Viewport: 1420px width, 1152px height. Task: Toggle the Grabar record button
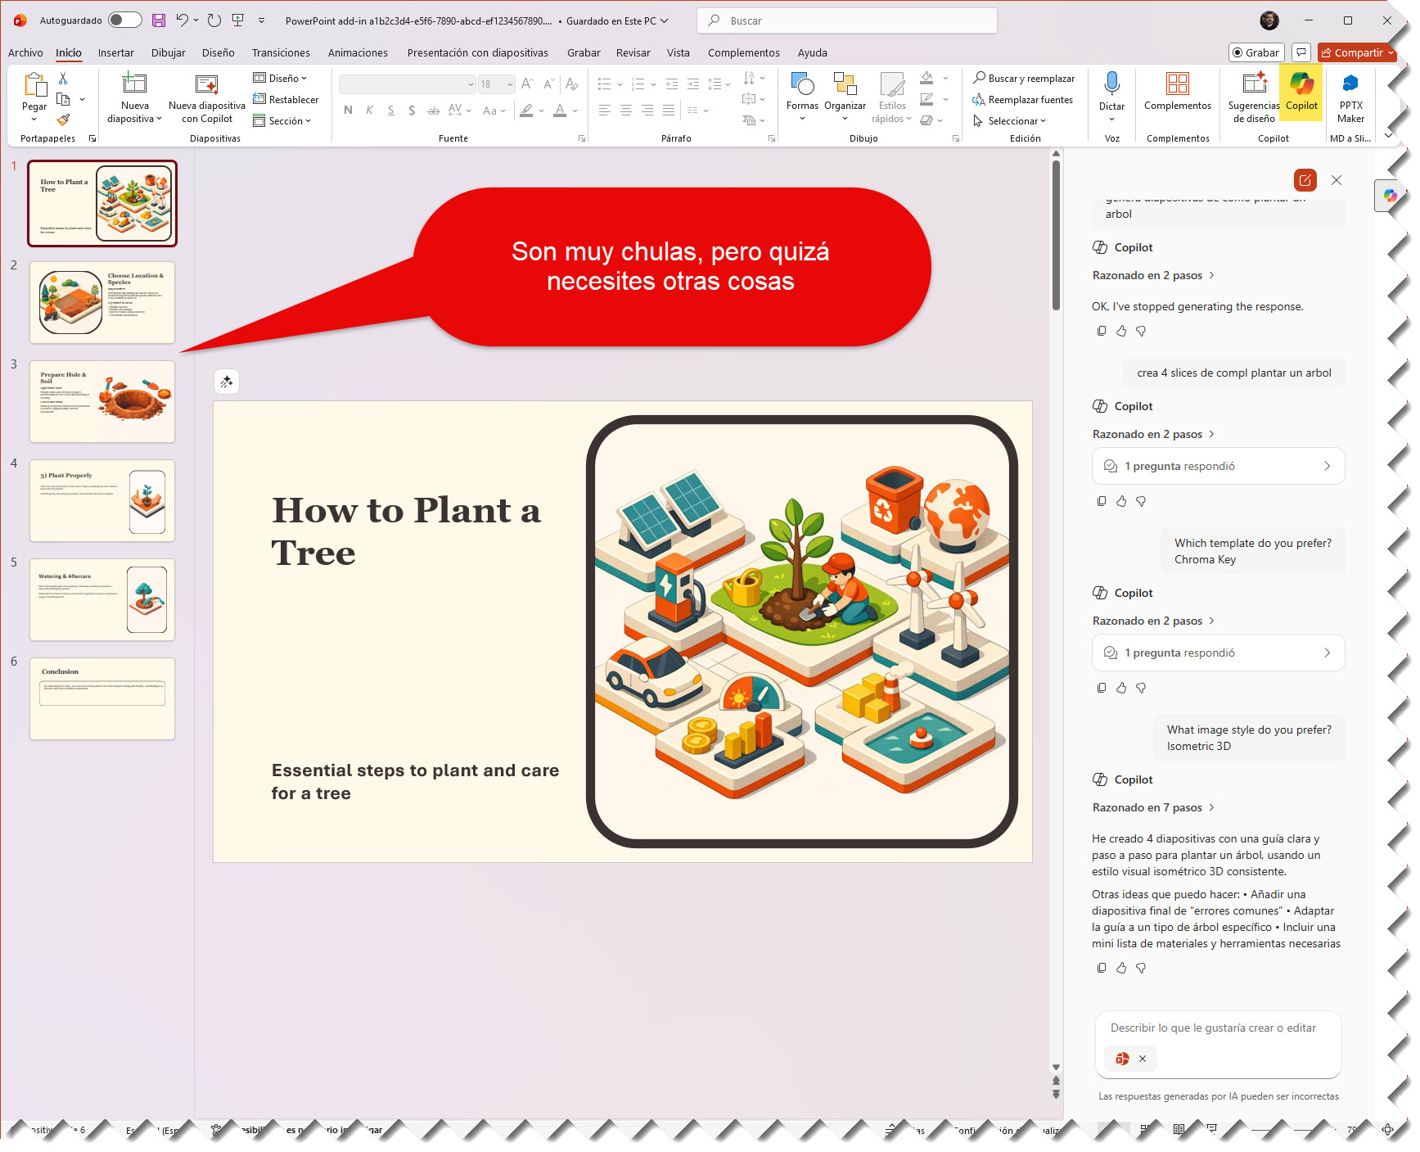click(1255, 52)
